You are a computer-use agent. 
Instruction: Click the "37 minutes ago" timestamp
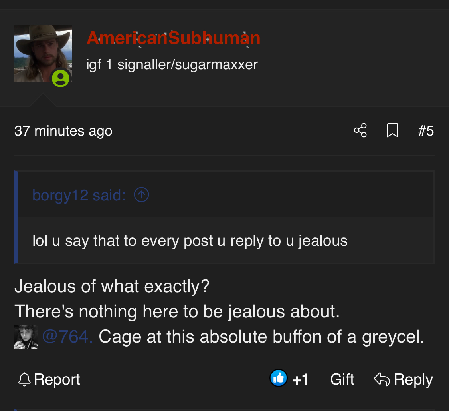tap(63, 131)
